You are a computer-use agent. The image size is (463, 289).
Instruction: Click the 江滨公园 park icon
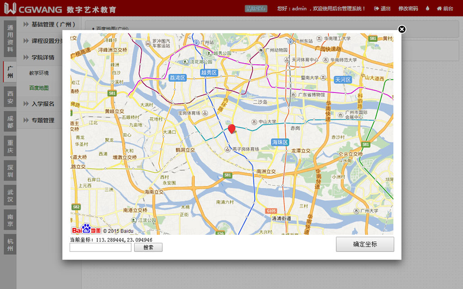[x=134, y=220]
